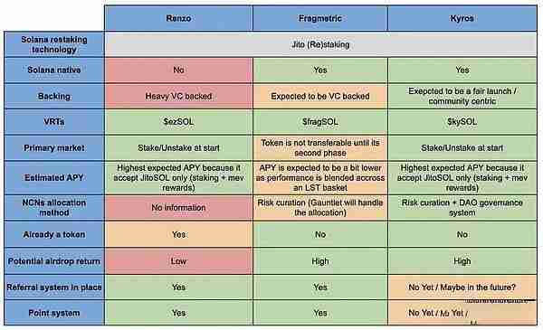Select No Yet / Maybe in the future cell

[x=462, y=288]
